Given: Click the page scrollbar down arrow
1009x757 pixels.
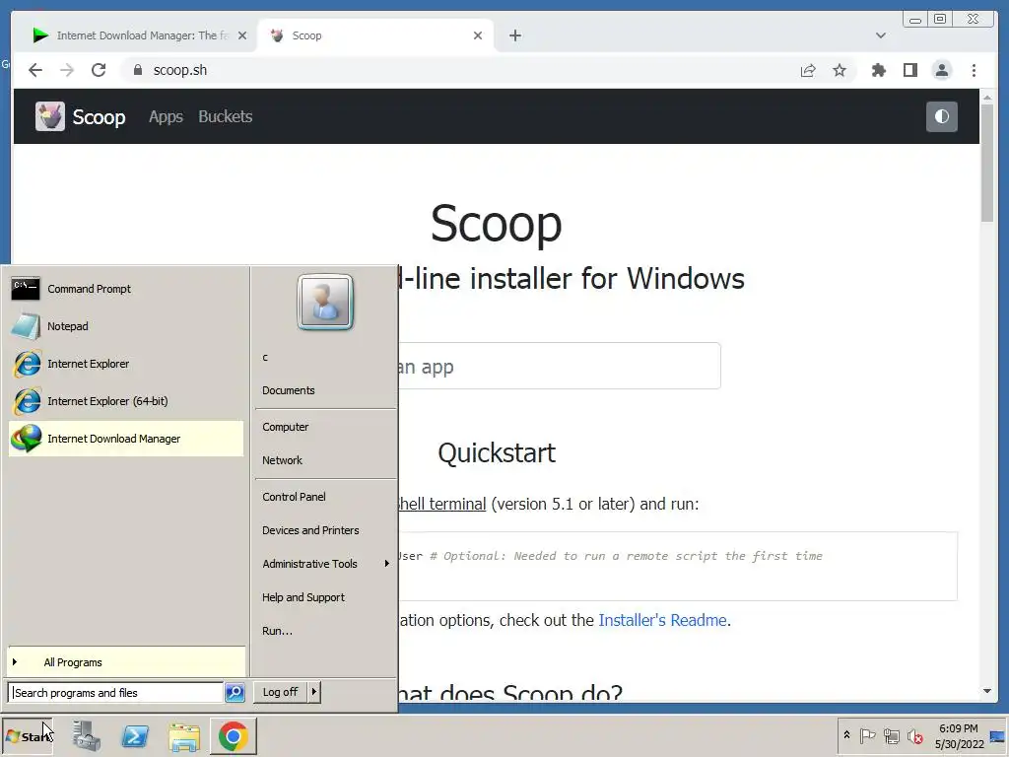Looking at the screenshot, I should point(987,691).
